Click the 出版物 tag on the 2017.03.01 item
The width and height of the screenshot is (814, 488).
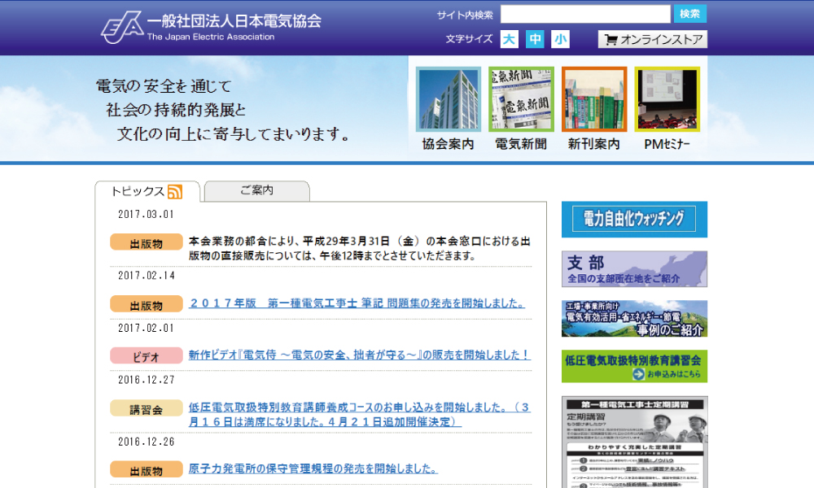(x=147, y=242)
